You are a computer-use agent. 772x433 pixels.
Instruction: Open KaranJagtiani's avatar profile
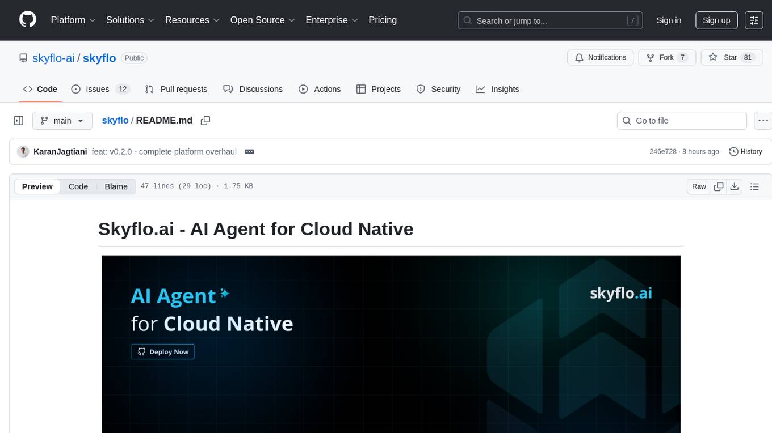23,151
